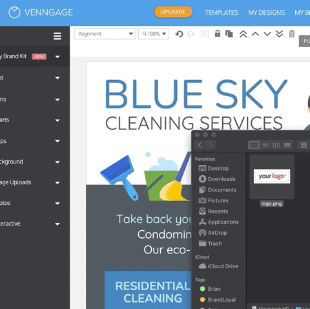Click the lock element icon
This screenshot has width=310, height=309.
[218, 34]
